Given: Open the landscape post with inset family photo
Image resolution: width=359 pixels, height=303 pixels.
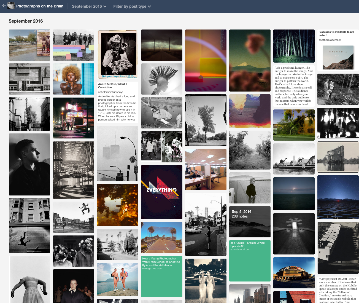Looking at the screenshot, I should point(29,45).
